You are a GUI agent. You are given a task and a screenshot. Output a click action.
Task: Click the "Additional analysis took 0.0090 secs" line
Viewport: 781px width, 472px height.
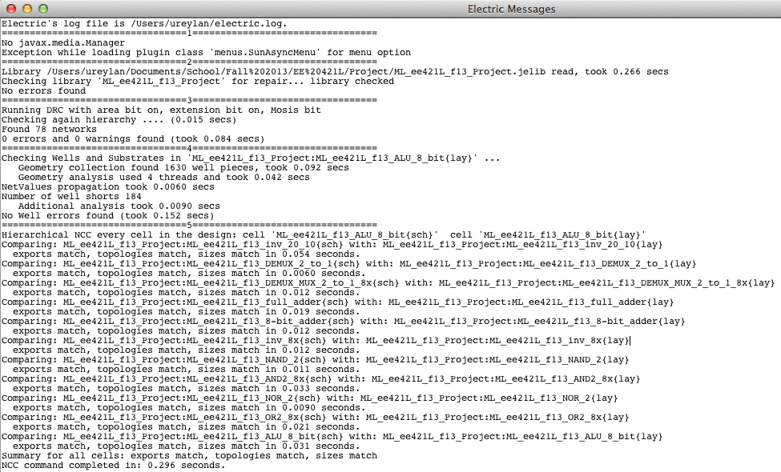coord(119,206)
